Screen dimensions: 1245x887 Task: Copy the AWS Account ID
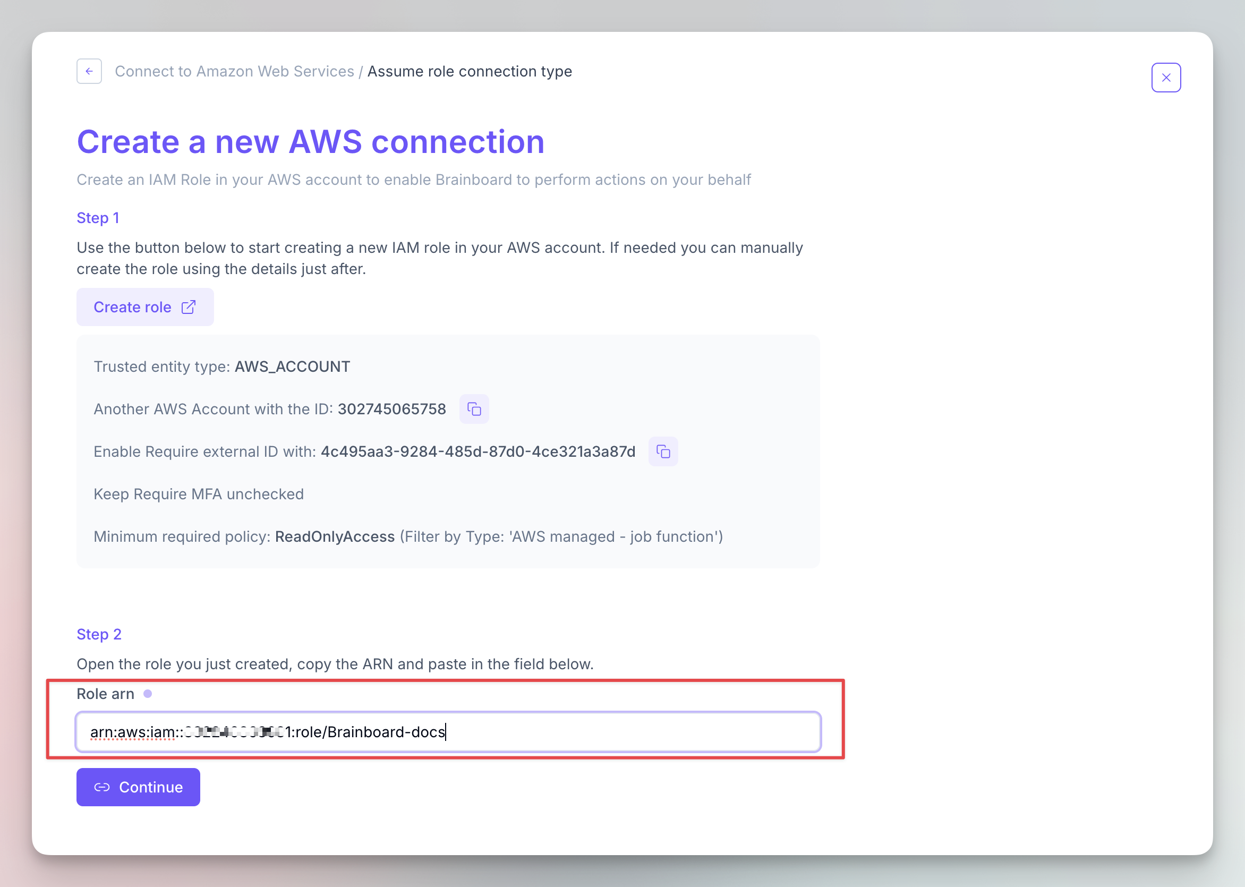474,409
